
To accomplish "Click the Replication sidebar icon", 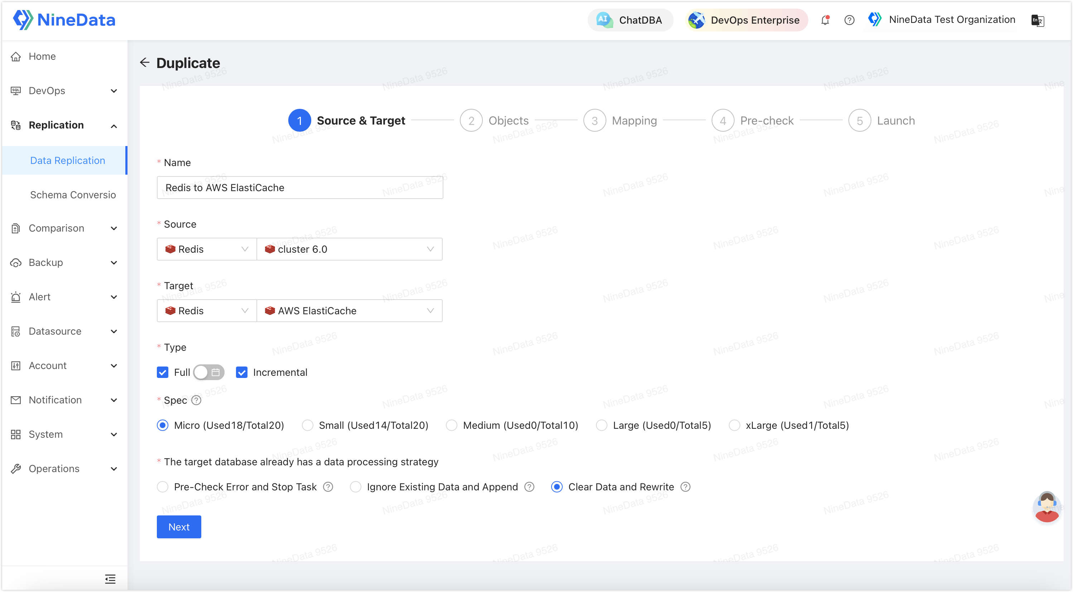I will click(x=16, y=125).
